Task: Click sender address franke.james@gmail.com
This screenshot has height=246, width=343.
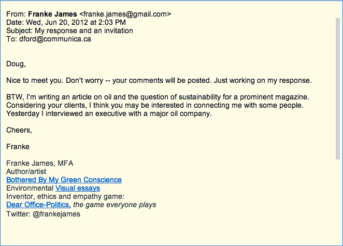Action: coord(125,14)
